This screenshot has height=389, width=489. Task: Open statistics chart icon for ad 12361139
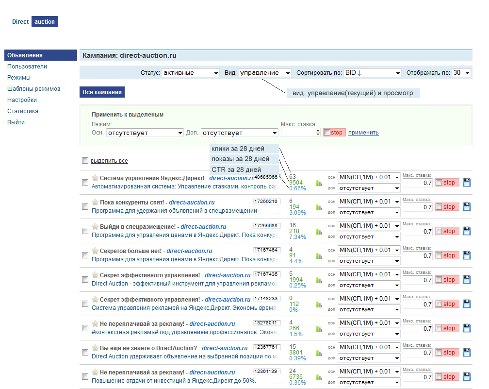coord(319,377)
